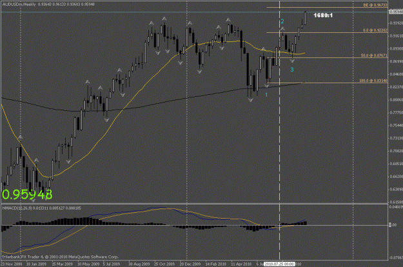The image size is (403, 267).
Task: Click the 0.75440 price axis value
Action: 396,125
